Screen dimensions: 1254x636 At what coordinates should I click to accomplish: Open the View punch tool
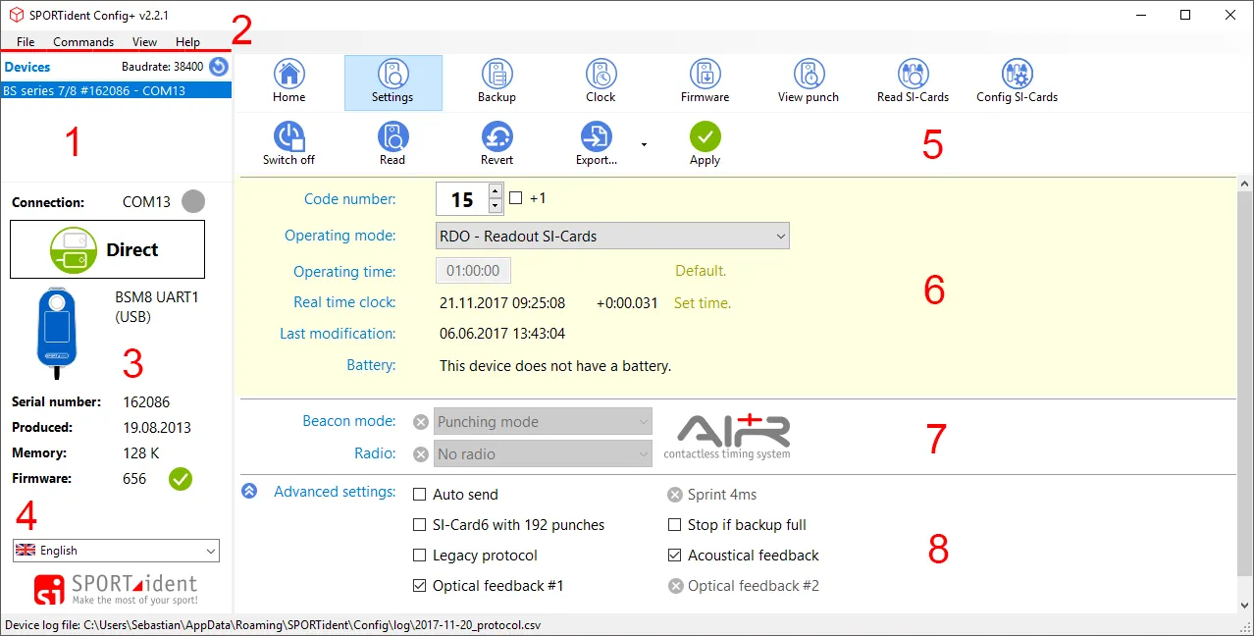coord(809,74)
